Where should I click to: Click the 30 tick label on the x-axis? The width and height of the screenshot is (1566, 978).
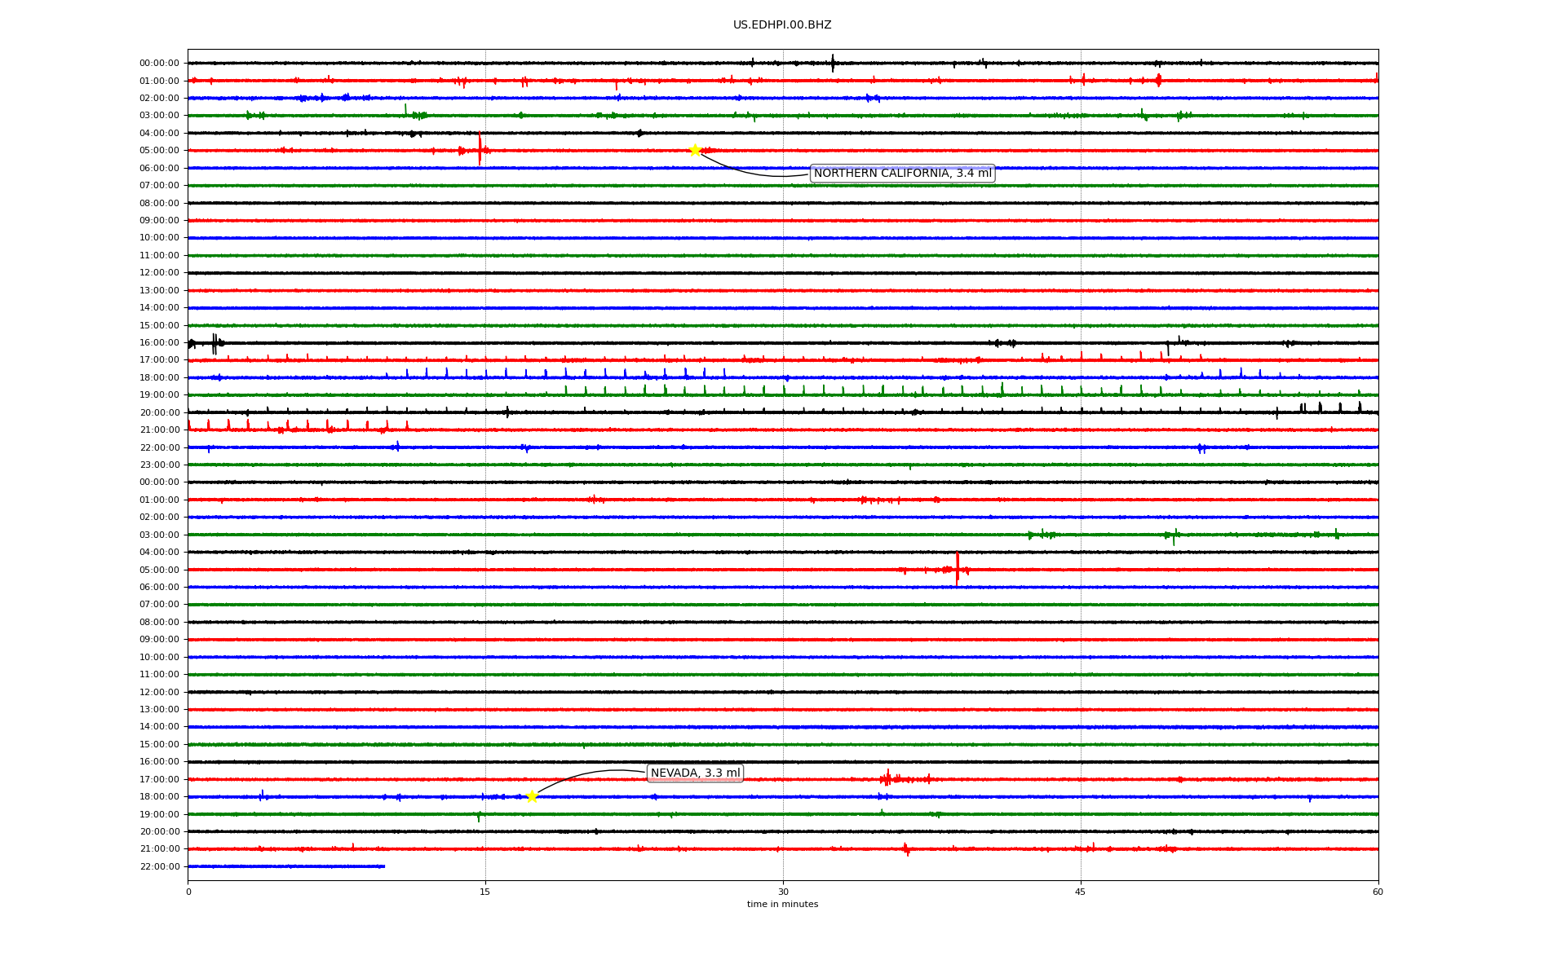(782, 892)
